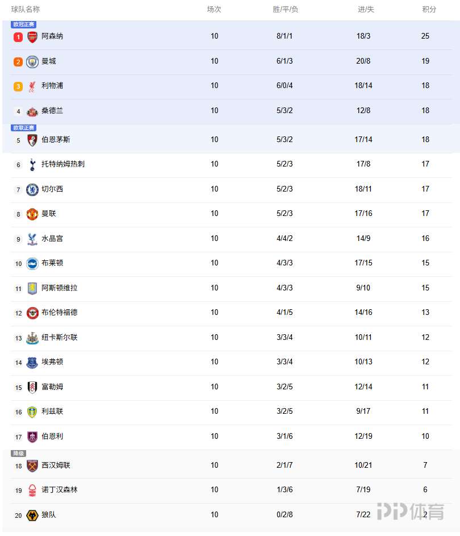Click the 欧冠正赛 zone label
The image size is (460, 536).
click(x=23, y=24)
